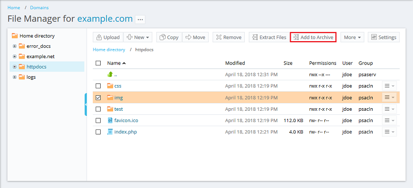Image resolution: width=413 pixels, height=188 pixels.
Task: Check the css folder checkbox
Action: [x=98, y=86]
